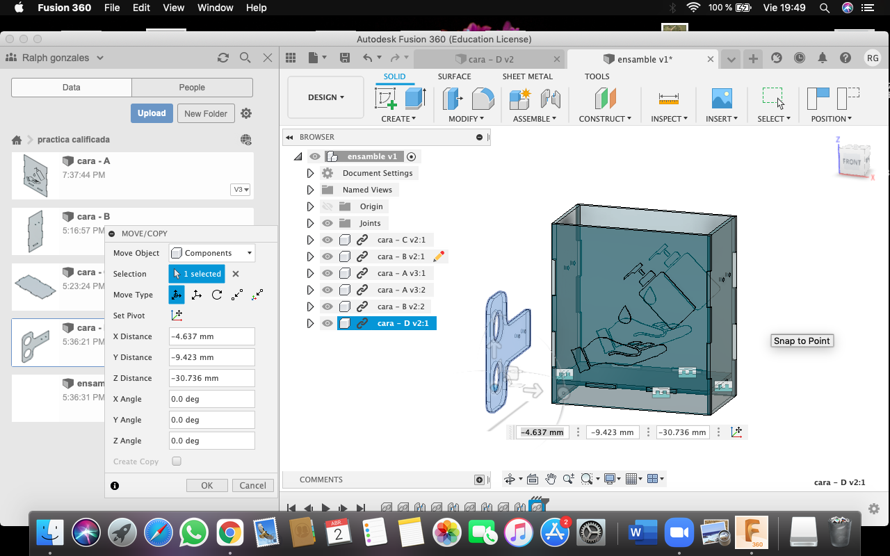Click the New Component assemble icon

(x=520, y=98)
